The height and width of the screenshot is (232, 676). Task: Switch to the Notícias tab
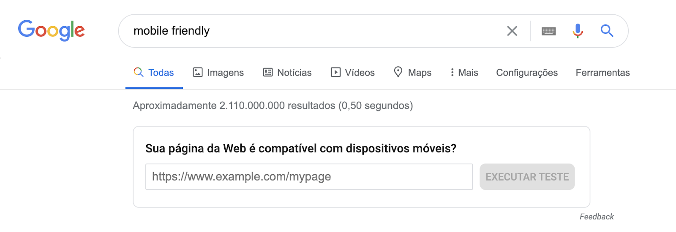click(287, 73)
